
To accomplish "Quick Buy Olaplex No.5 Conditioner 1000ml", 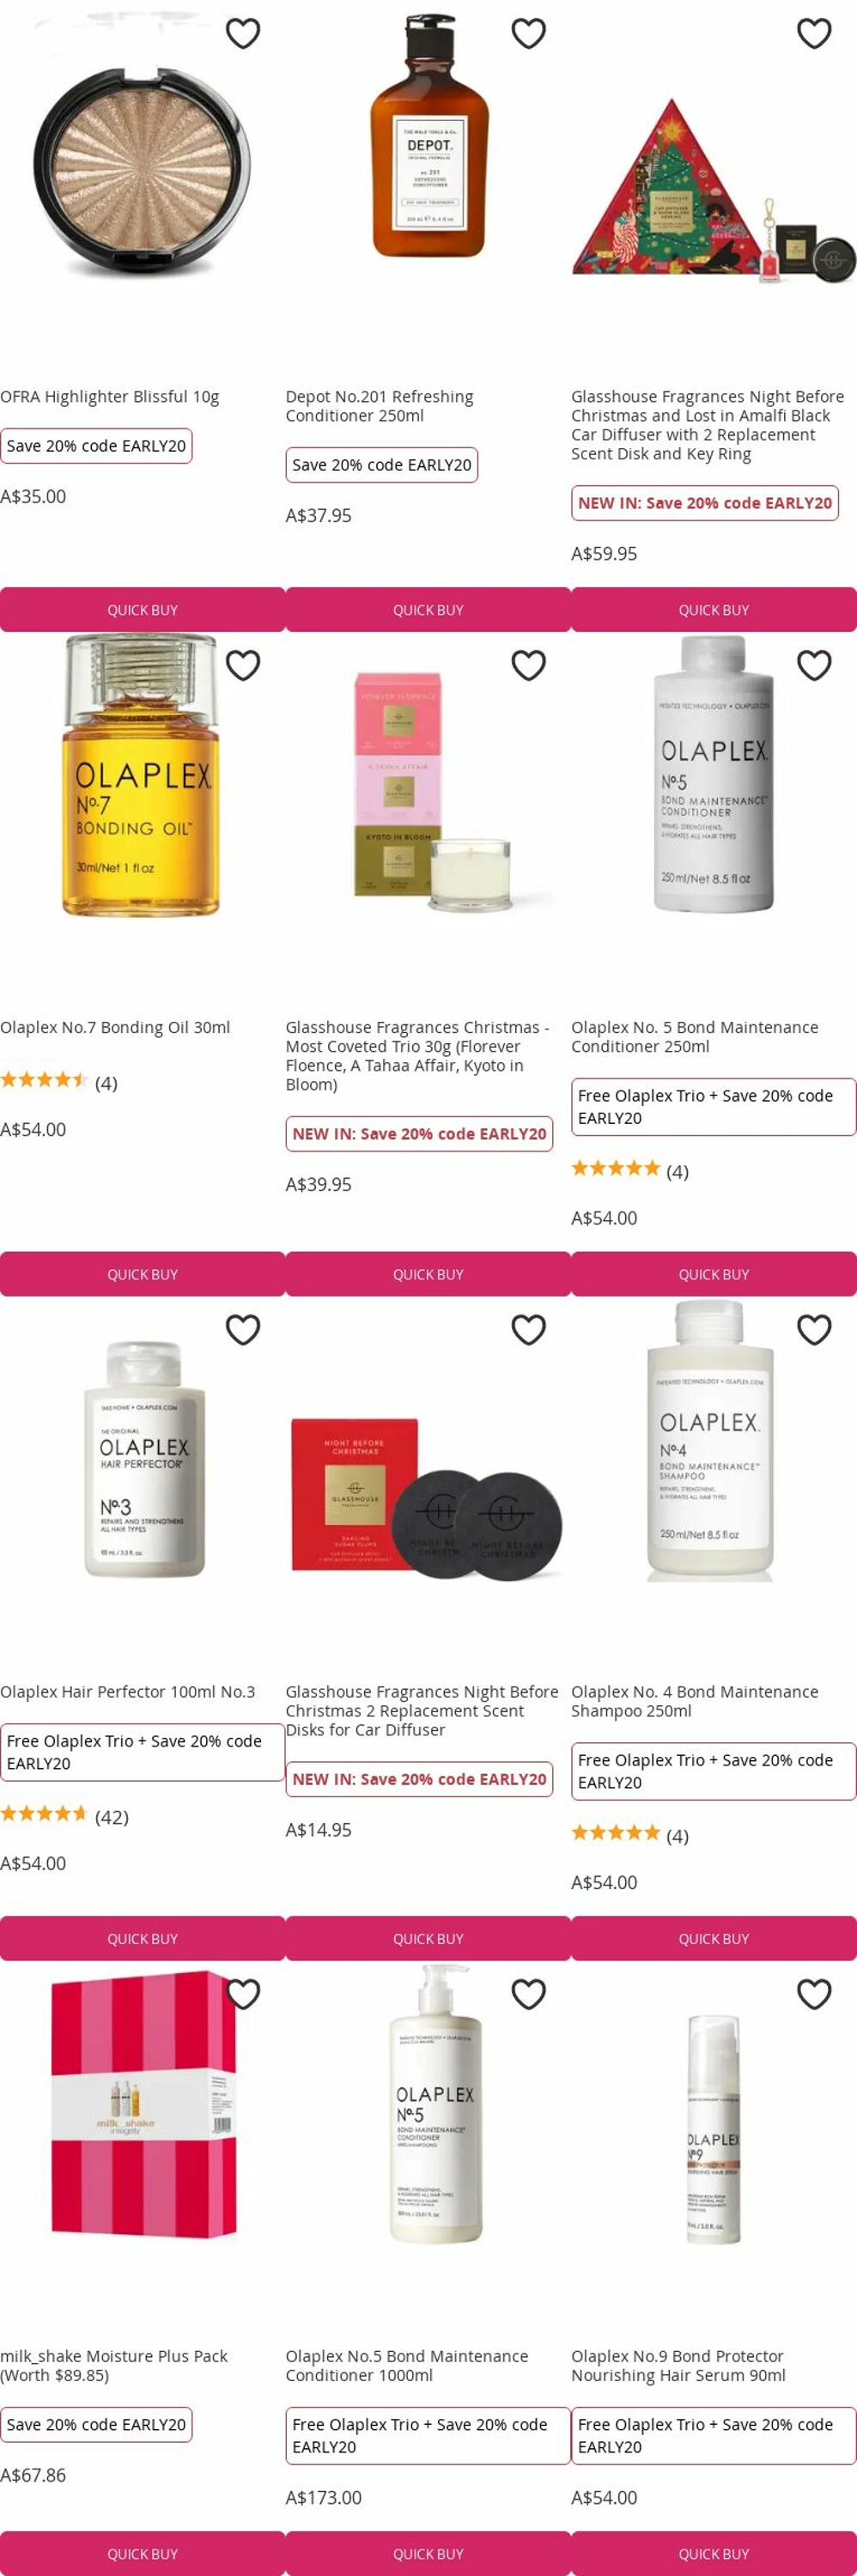I will click(428, 2553).
